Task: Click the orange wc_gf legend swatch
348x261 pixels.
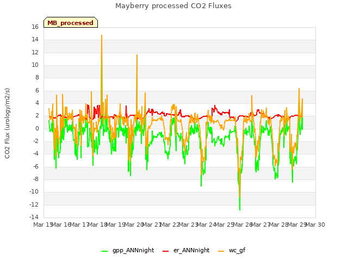Action: pos(221,251)
